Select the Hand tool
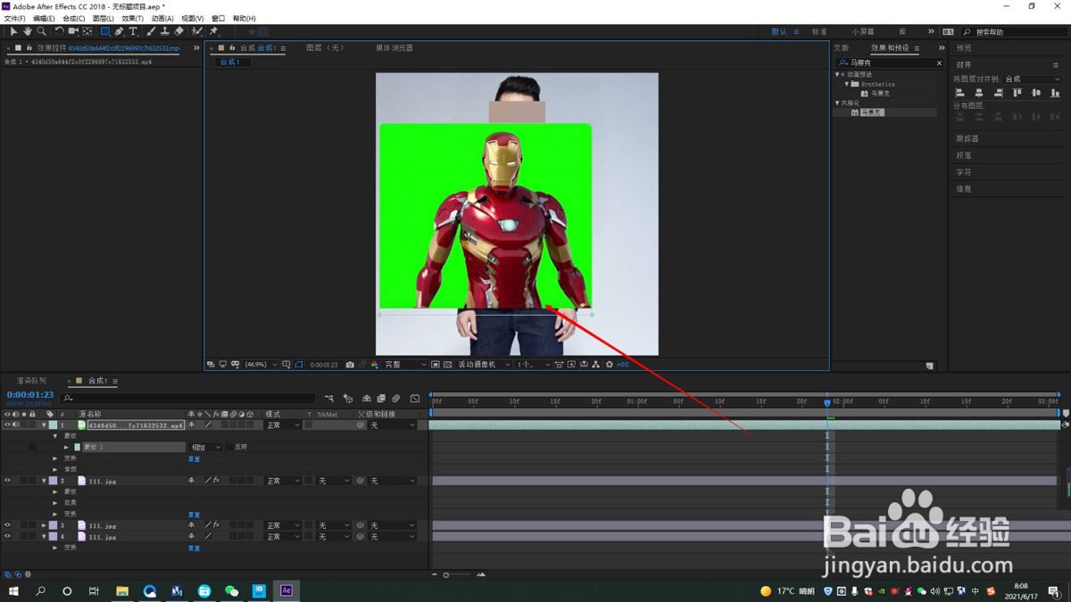 pos(28,31)
